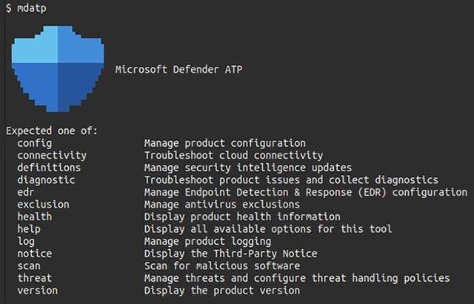
Task: Select the 'health' command name
Action: 34,217
